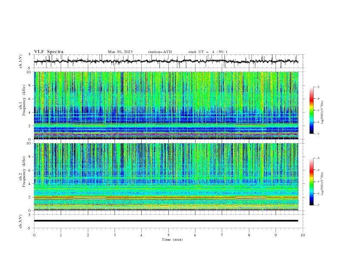Click the '2' tick on the time axis
The image size is (341, 264).
click(88, 235)
